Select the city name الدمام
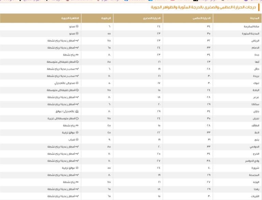Image resolution: width=262 pixels, height=200 pixels. (256, 48)
